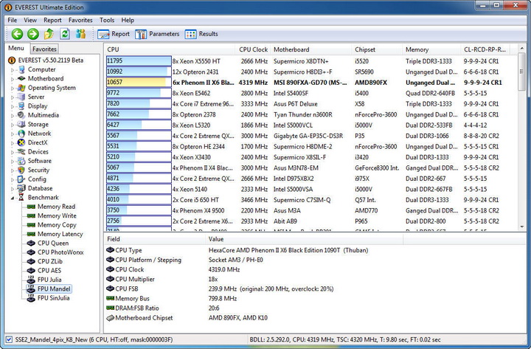
Task: Open the Tools menu
Action: tap(107, 21)
